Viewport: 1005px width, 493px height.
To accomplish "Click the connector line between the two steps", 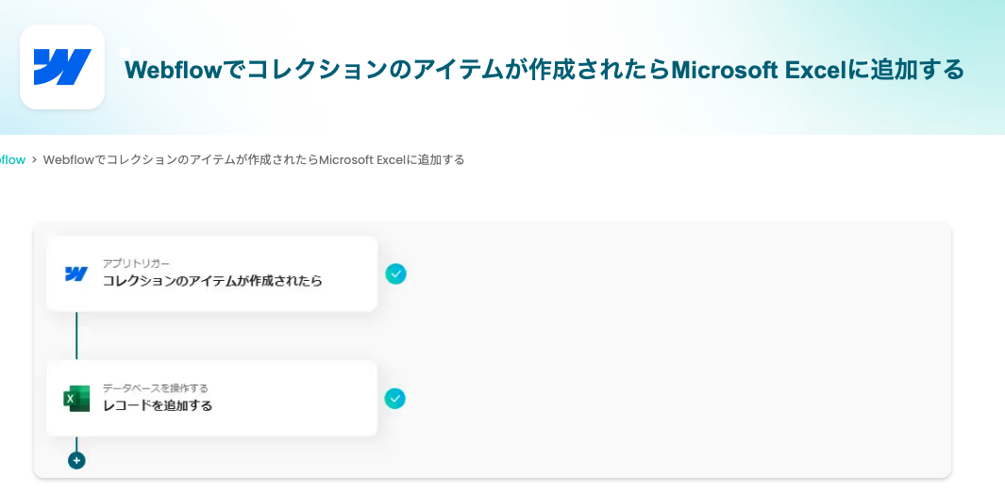I will click(76, 336).
